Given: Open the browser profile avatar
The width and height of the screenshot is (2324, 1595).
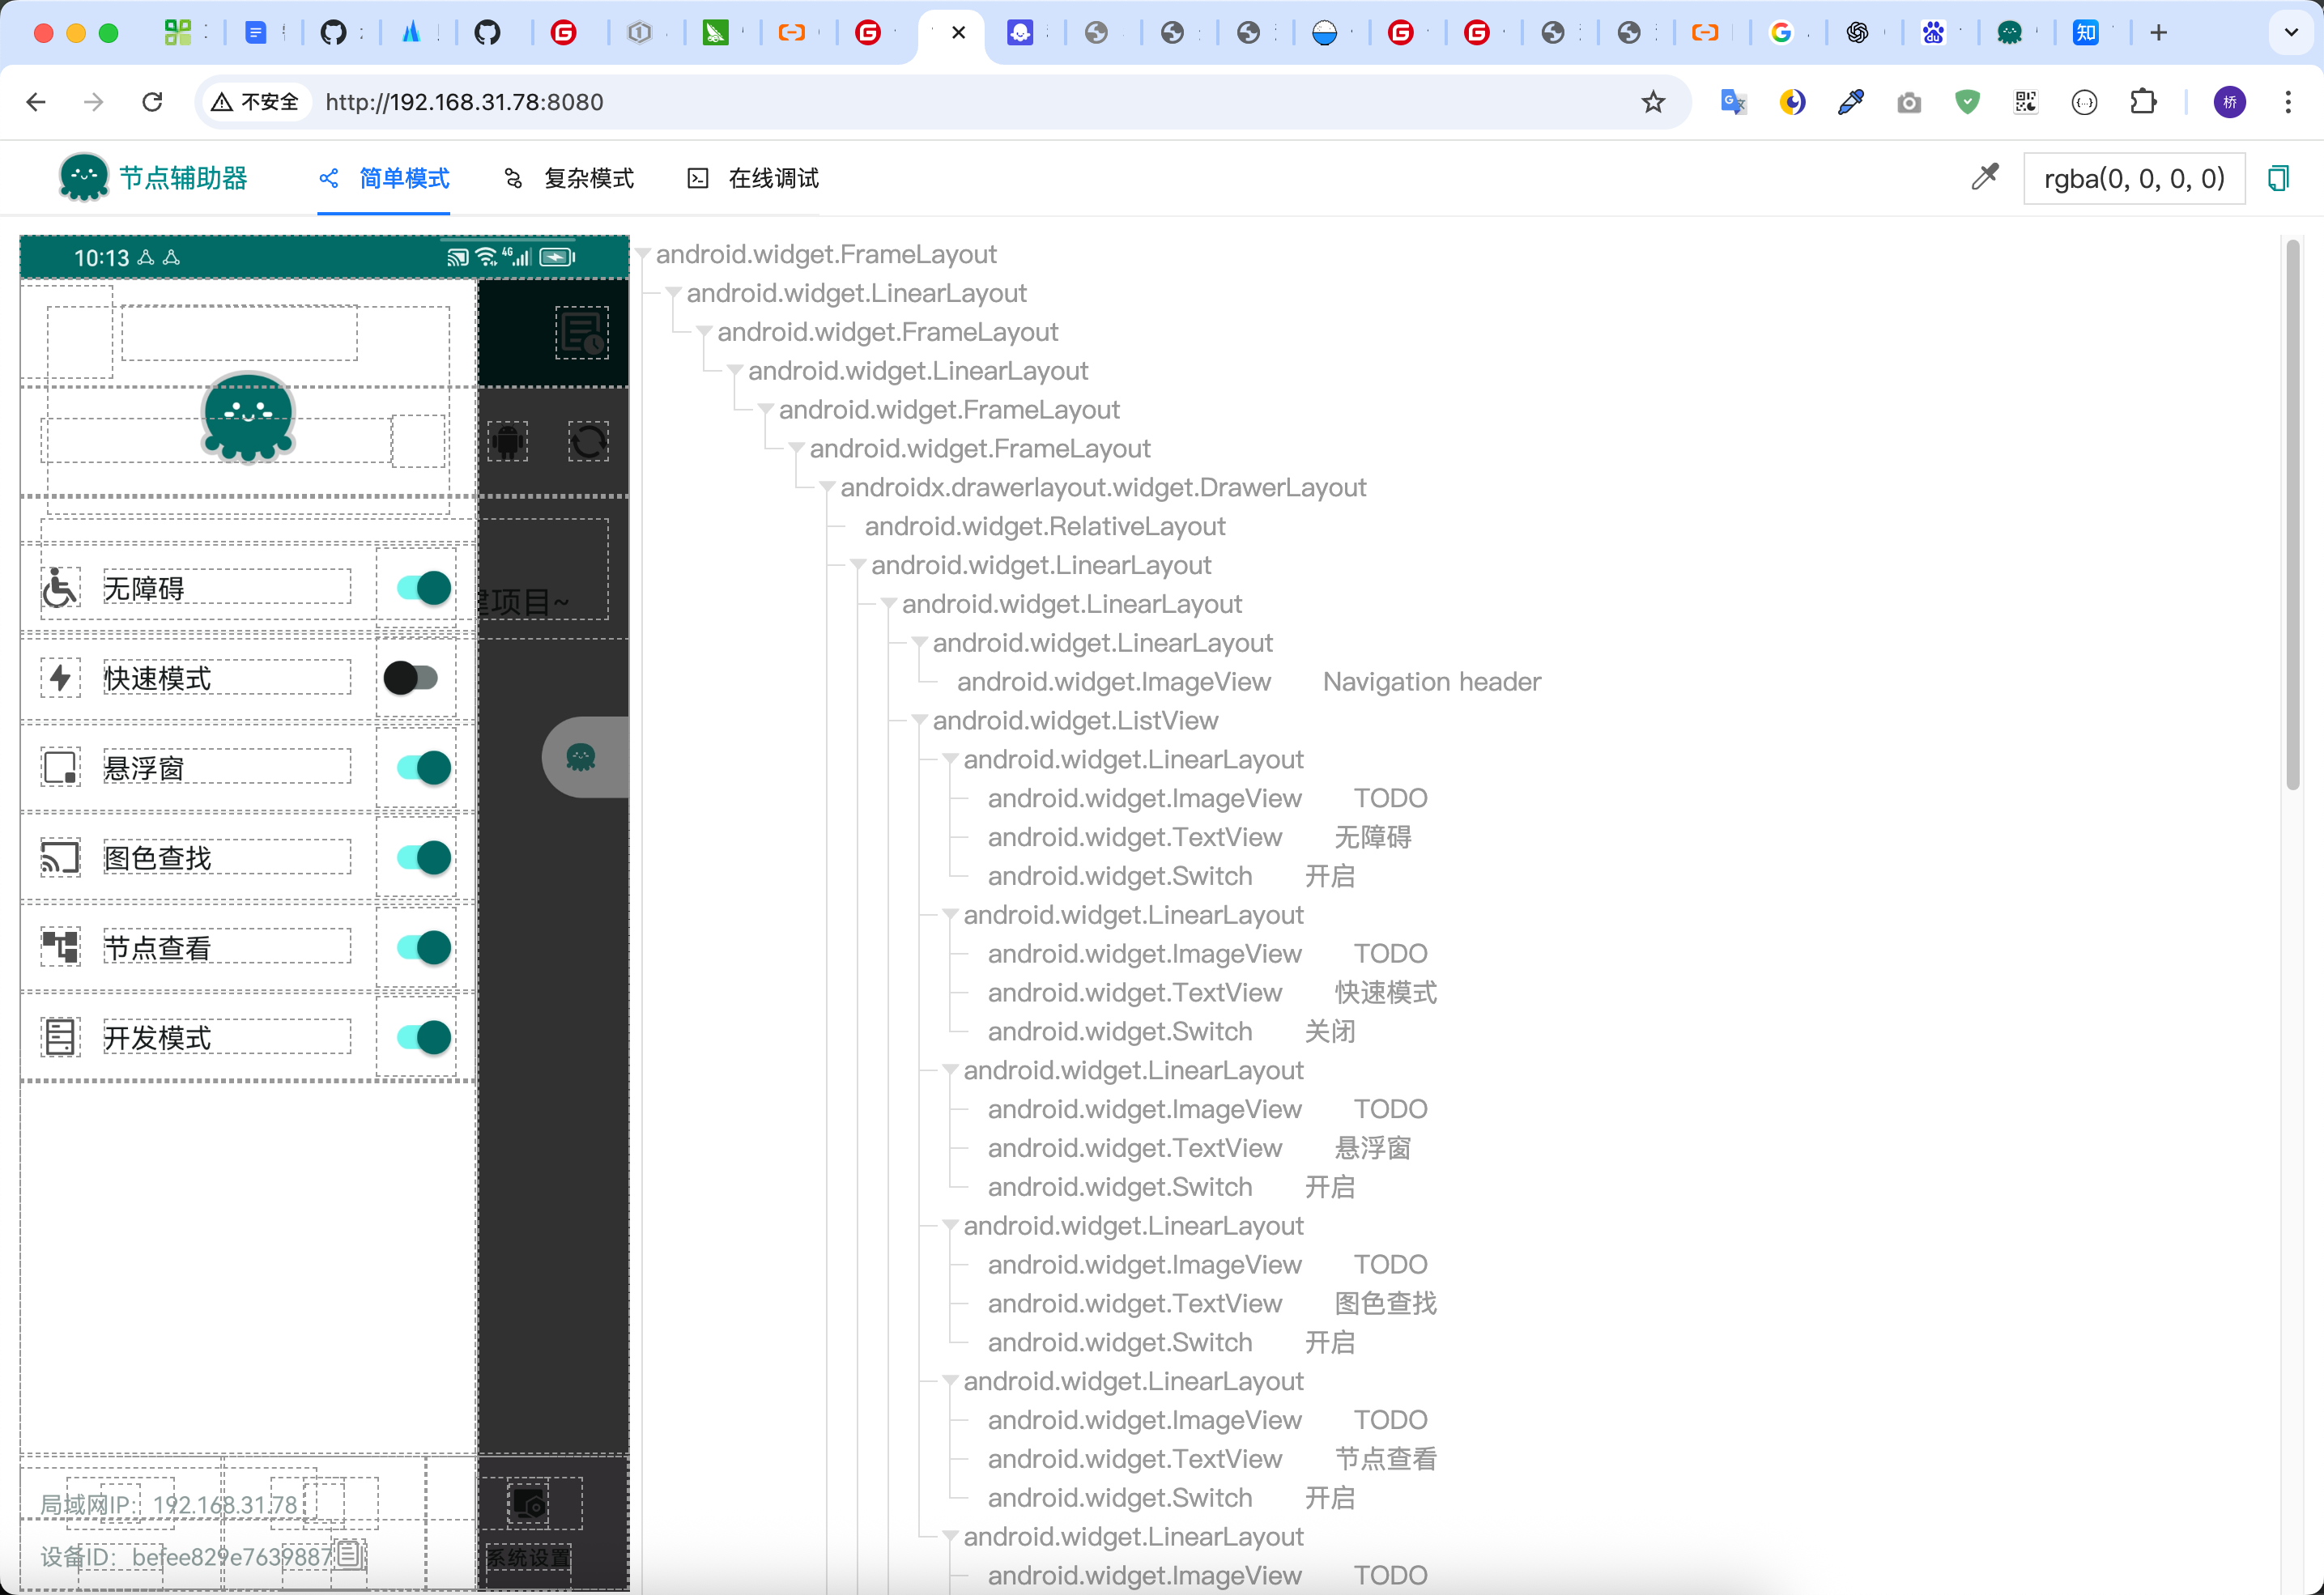Looking at the screenshot, I should click(x=2230, y=102).
